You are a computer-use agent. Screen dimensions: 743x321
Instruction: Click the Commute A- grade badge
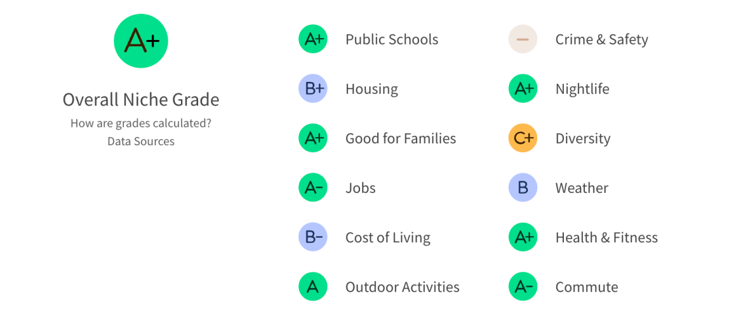pyautogui.click(x=523, y=287)
